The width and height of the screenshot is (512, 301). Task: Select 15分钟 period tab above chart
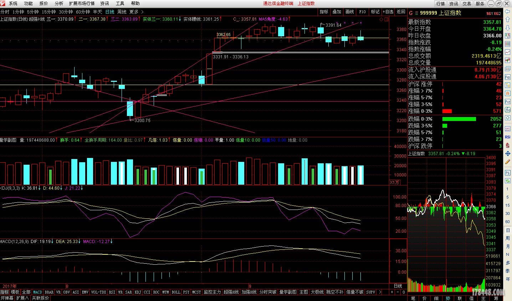(48, 12)
